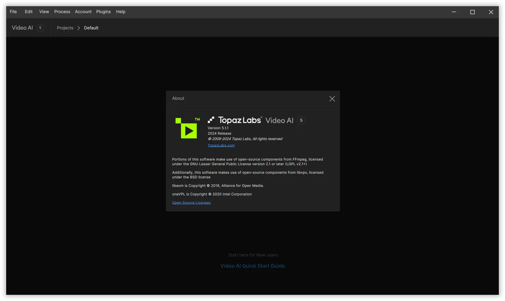Open the Video AI Quick Start Guide
The image size is (505, 301).
pos(253,266)
